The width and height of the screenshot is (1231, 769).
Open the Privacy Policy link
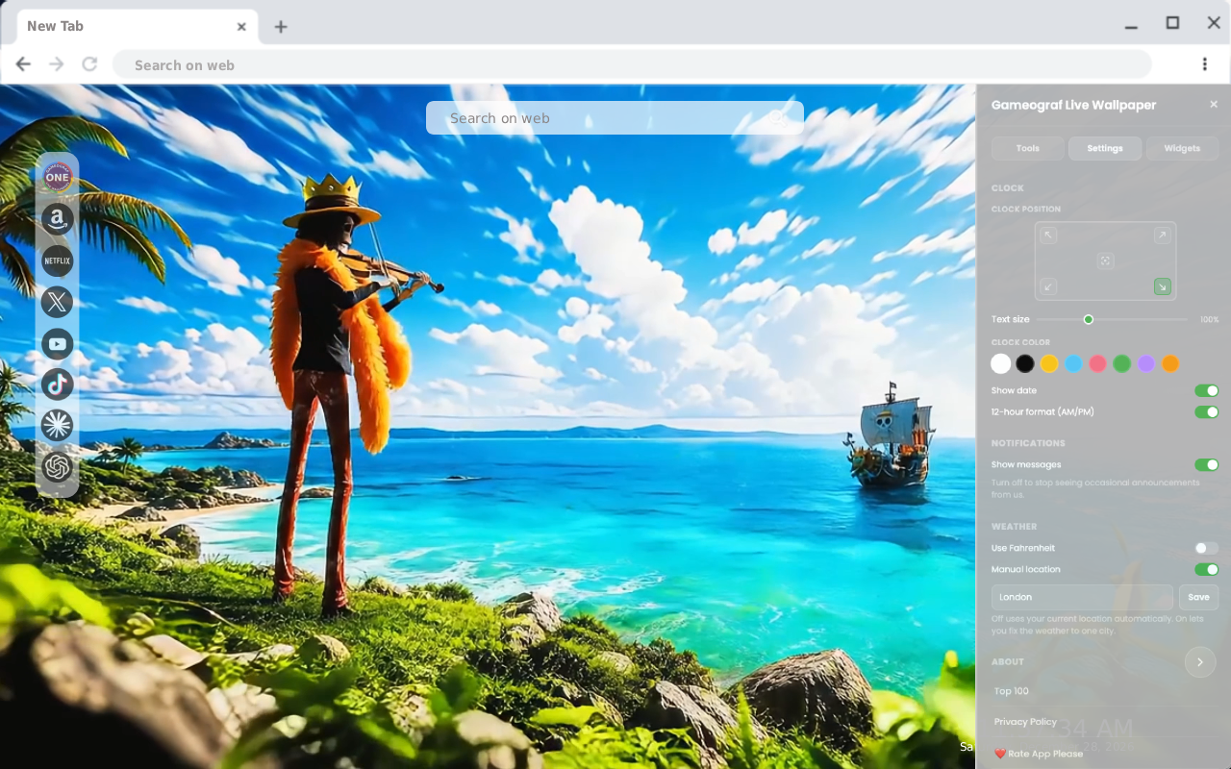coord(1025,722)
